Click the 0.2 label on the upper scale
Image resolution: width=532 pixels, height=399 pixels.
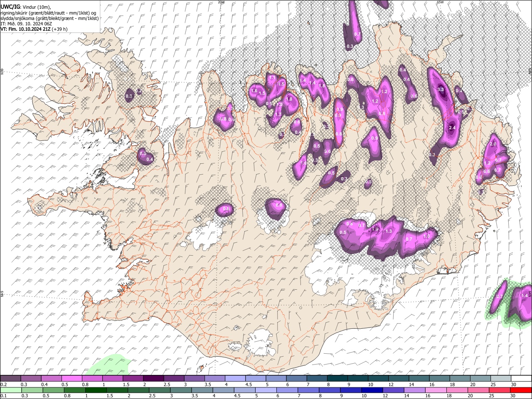point(4,384)
